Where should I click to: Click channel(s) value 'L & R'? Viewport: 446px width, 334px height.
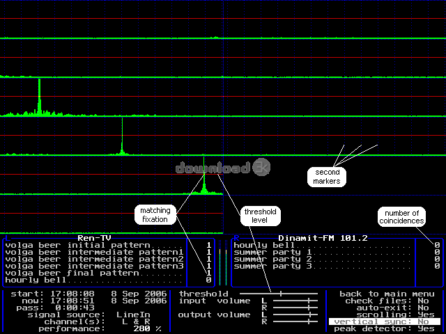(136, 321)
